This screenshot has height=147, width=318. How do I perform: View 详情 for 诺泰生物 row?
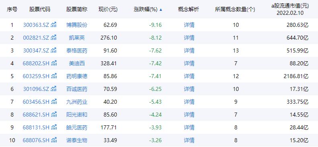pos(189,140)
